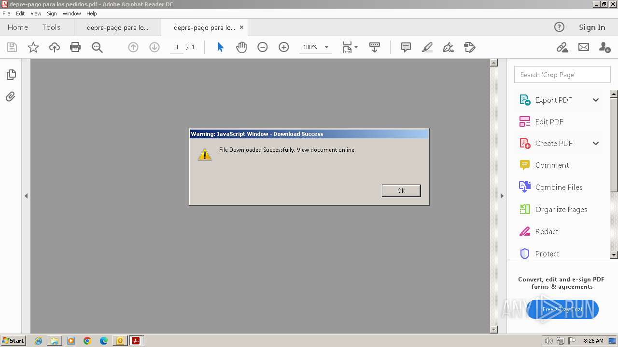The width and height of the screenshot is (618, 347).
Task: Click taskbar volume speaker icon
Action: [548, 341]
